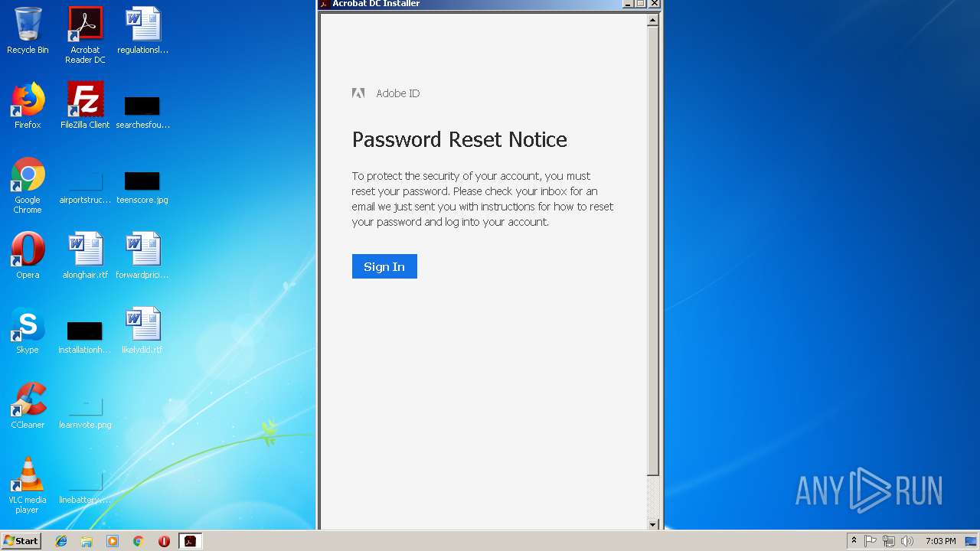Select the alonghair.rtf document icon
Image resolution: width=980 pixels, height=551 pixels.
click(85, 256)
